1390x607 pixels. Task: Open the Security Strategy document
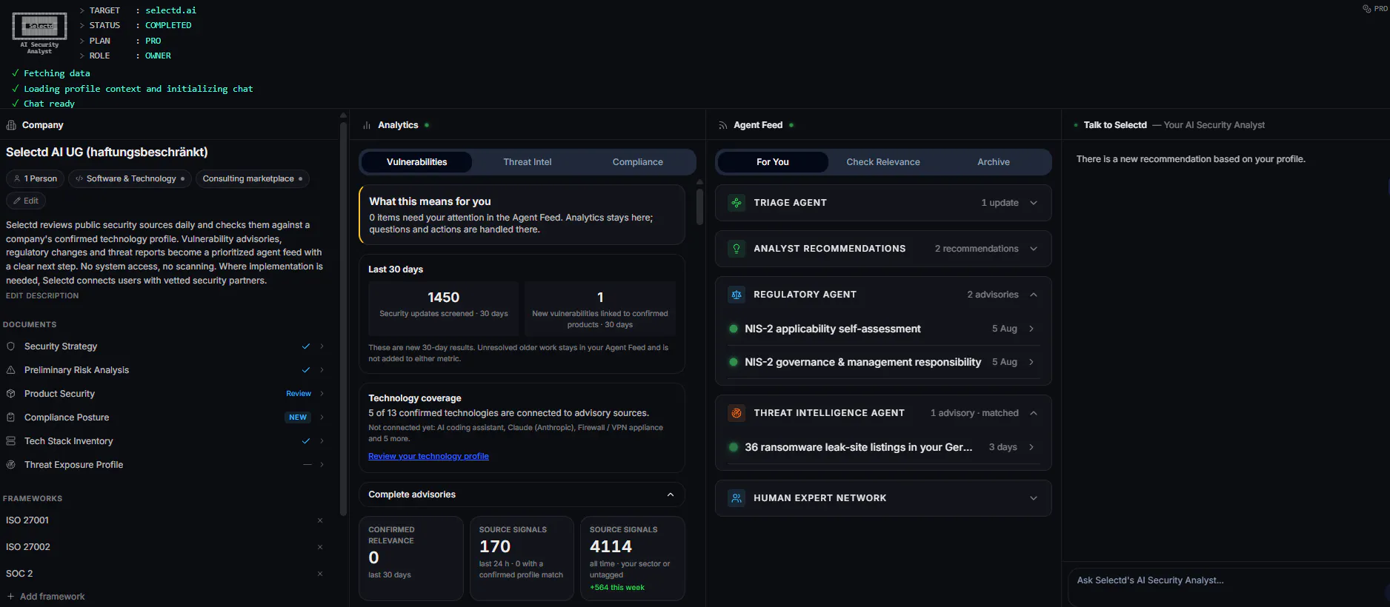click(165, 346)
